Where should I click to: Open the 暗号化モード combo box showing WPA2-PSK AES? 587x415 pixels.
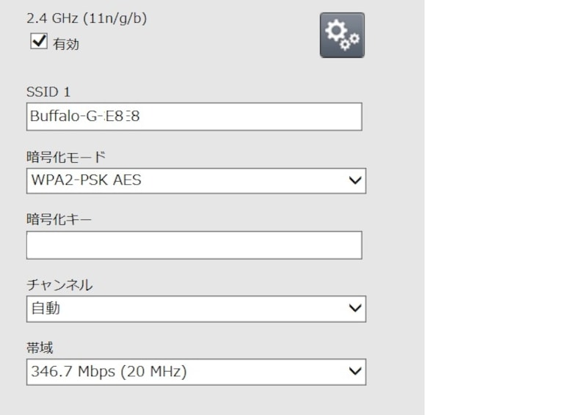click(183, 180)
